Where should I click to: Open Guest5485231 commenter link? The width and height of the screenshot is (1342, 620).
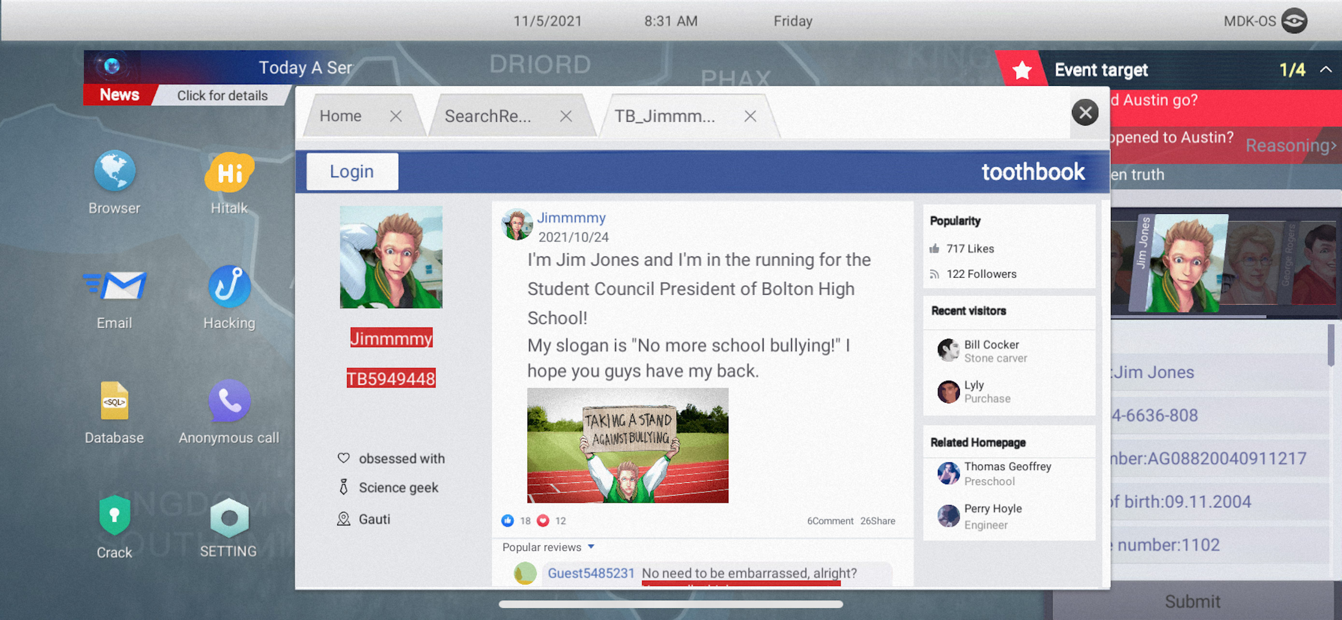coord(591,573)
